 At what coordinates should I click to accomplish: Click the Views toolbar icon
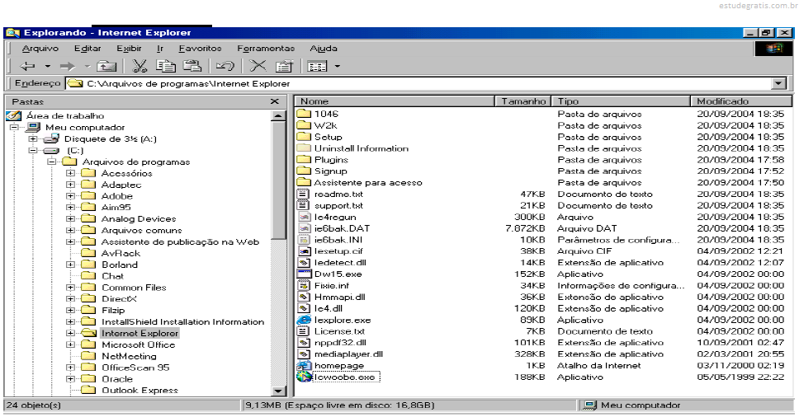tap(318, 66)
